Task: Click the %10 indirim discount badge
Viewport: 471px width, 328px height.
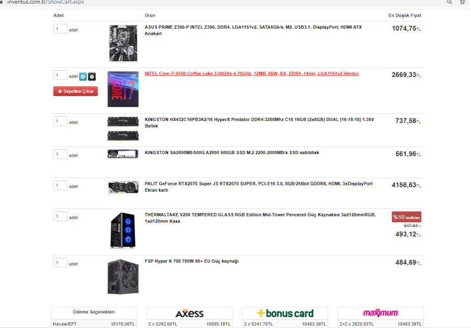Action: tap(407, 217)
